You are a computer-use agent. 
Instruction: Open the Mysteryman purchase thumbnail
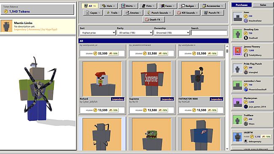238,103
